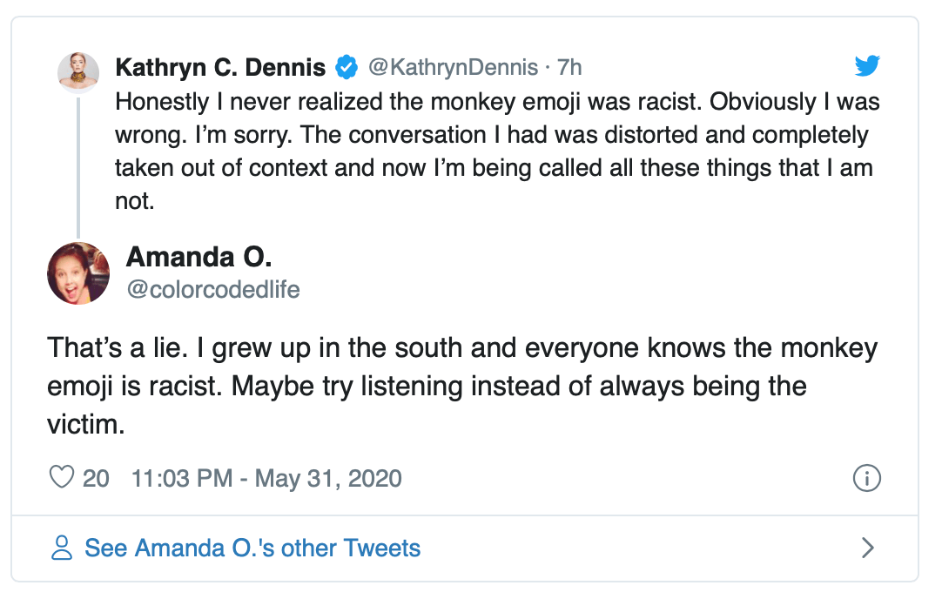942x599 pixels.
Task: Open Kathryn C. Dennis's profile picture
Action: point(78,71)
